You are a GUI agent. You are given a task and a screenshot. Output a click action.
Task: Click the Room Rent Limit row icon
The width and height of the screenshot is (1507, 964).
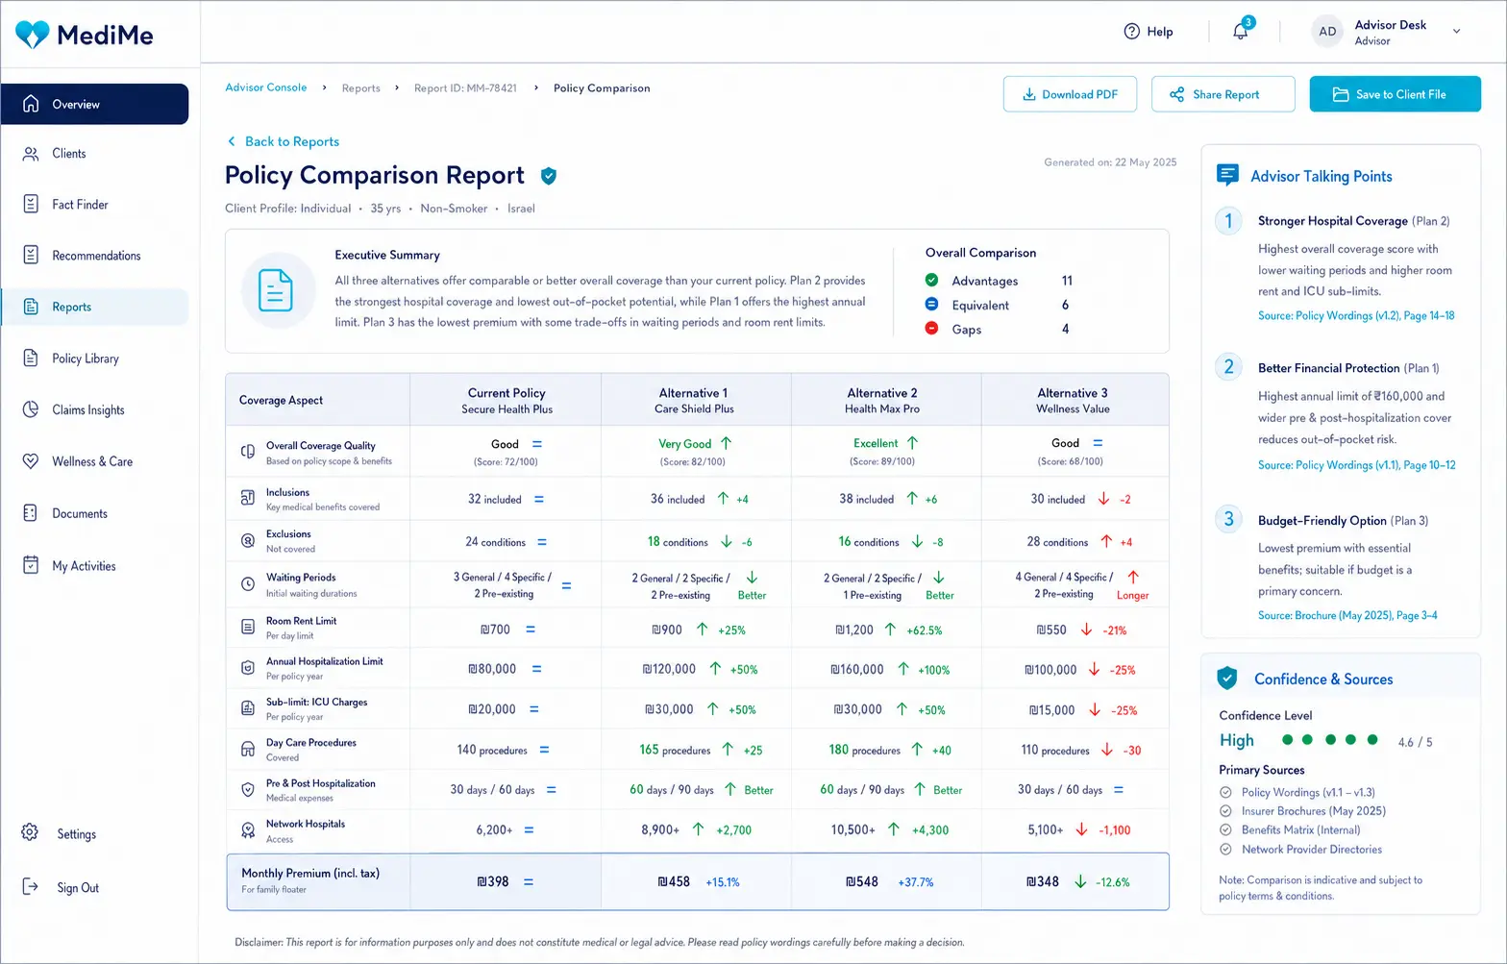(247, 627)
